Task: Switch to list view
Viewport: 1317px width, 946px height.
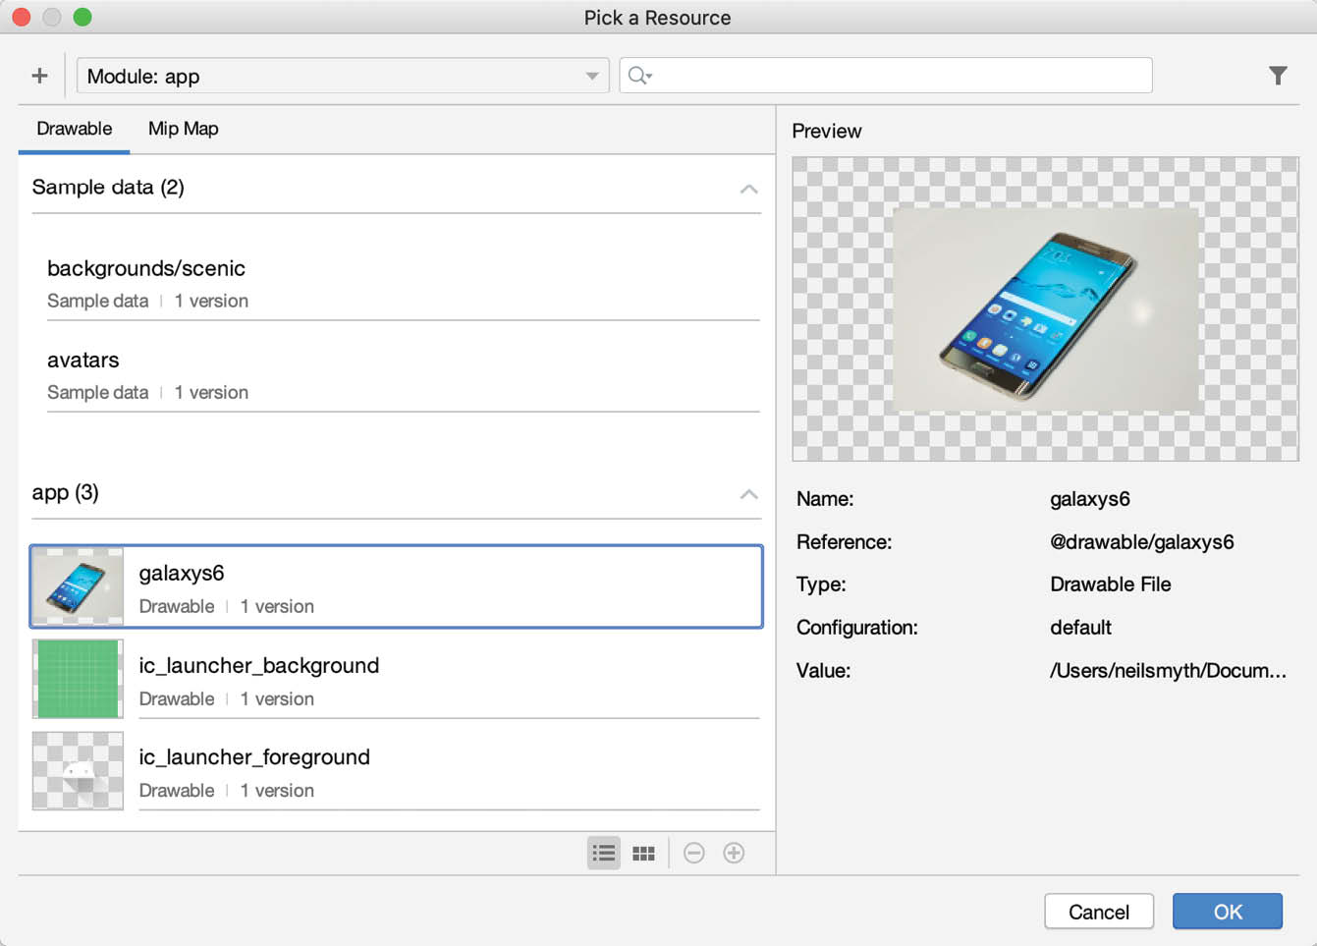Action: [604, 853]
